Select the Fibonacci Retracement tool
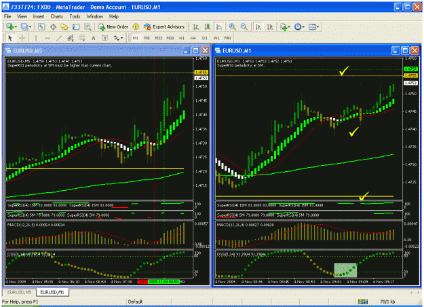This screenshot has width=424, height=307. point(82,38)
